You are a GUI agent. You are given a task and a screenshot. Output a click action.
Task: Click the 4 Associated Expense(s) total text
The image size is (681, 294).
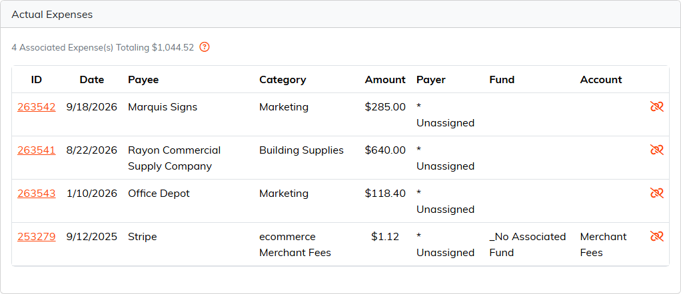(x=103, y=48)
